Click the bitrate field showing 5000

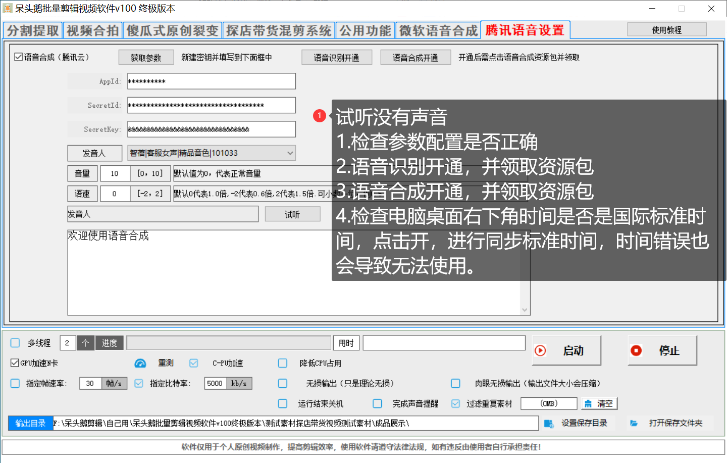[216, 383]
